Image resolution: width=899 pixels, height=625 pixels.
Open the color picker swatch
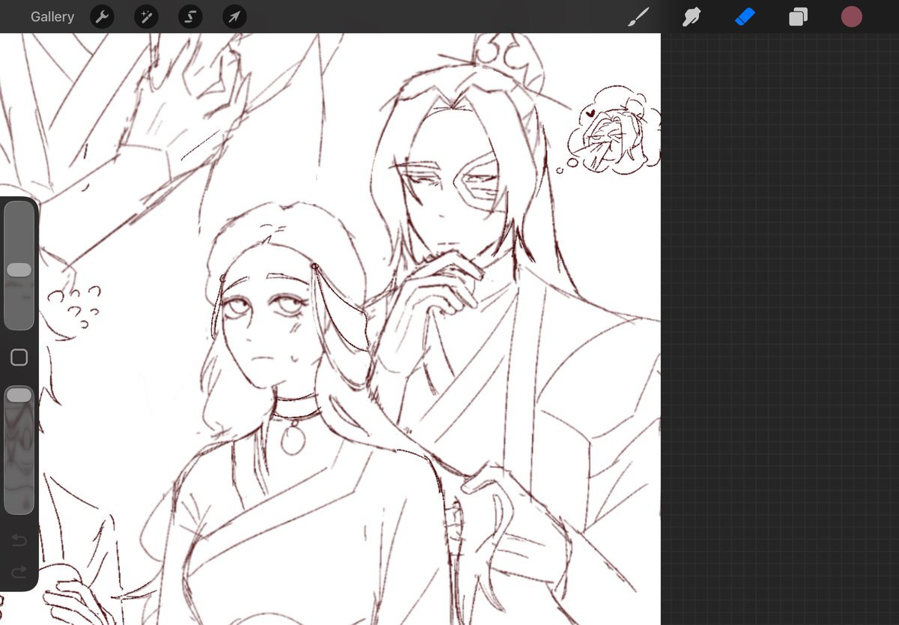pos(852,16)
